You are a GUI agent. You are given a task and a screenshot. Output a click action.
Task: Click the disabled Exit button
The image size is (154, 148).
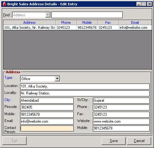pyautogui.click(x=15, y=141)
